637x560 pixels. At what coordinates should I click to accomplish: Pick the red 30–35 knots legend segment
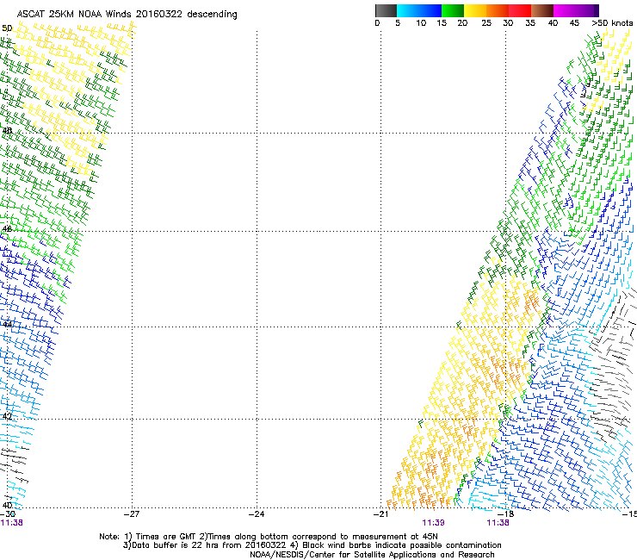tap(520, 10)
